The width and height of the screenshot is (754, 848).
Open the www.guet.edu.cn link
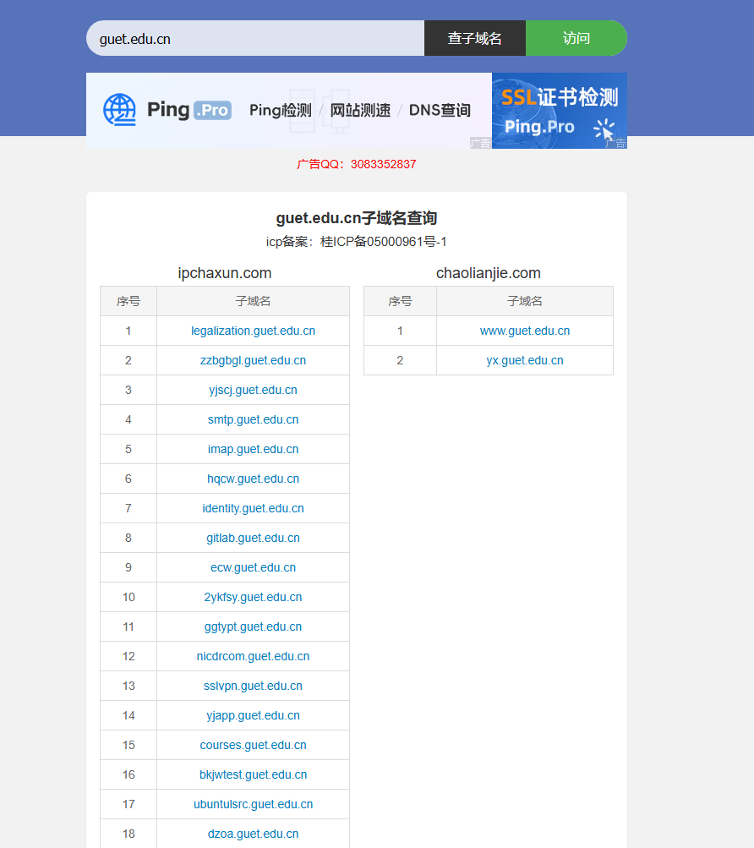click(524, 331)
